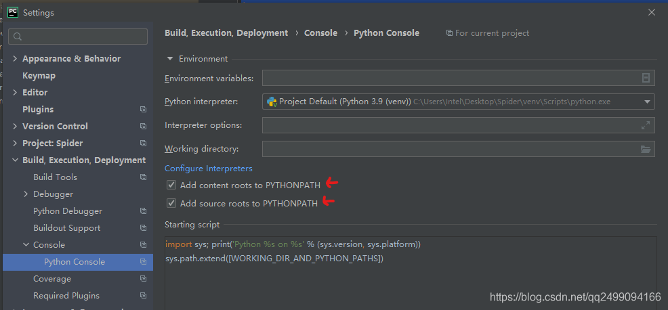This screenshot has width=668, height=310.
Task: Collapse the Console node
Action: [26, 245]
